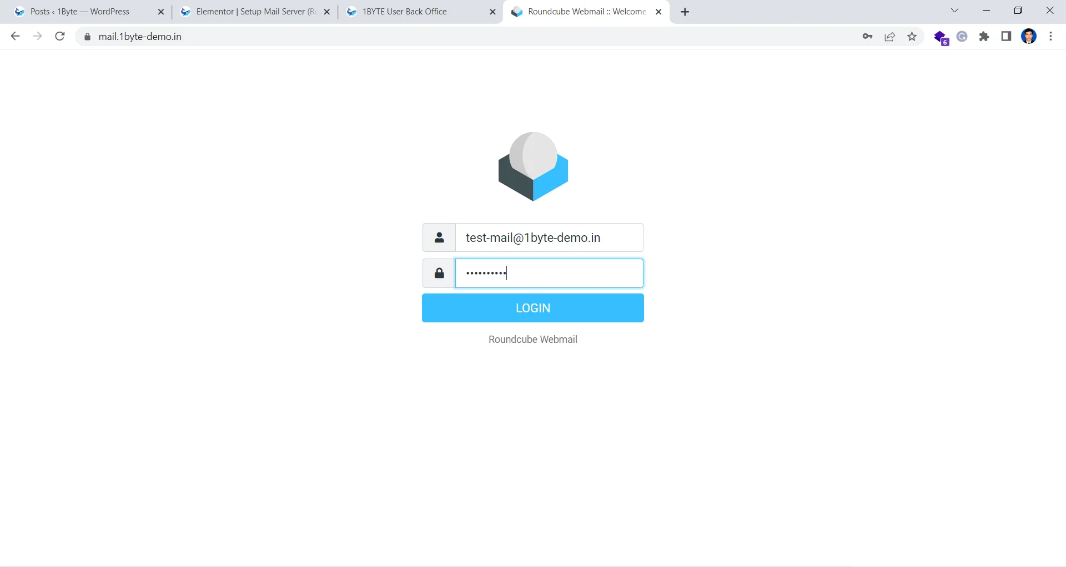Open the Extensions puzzle piece menu
The image size is (1066, 567).
click(x=984, y=37)
